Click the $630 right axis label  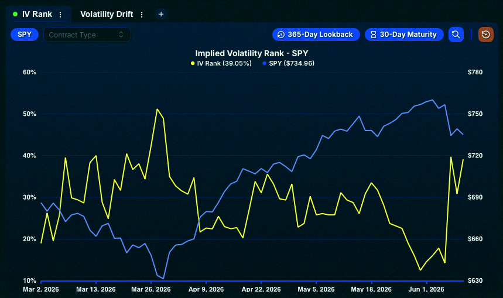click(475, 280)
